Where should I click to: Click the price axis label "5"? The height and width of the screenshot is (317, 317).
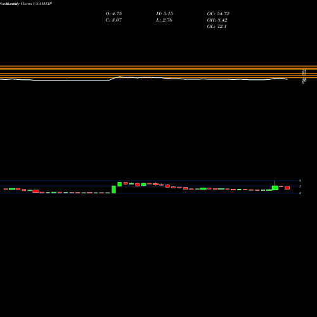(300, 186)
